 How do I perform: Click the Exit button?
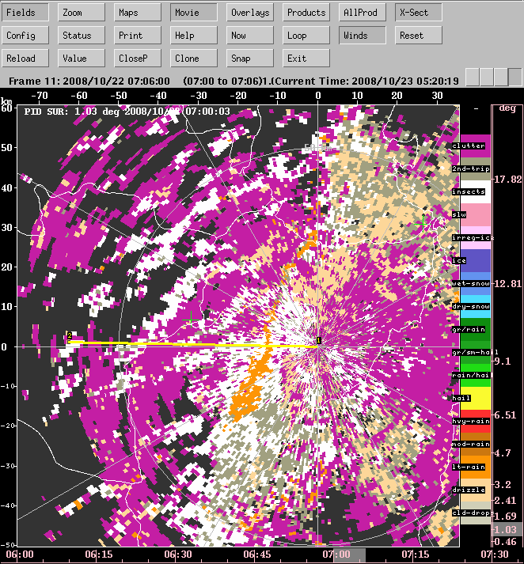pyautogui.click(x=306, y=59)
